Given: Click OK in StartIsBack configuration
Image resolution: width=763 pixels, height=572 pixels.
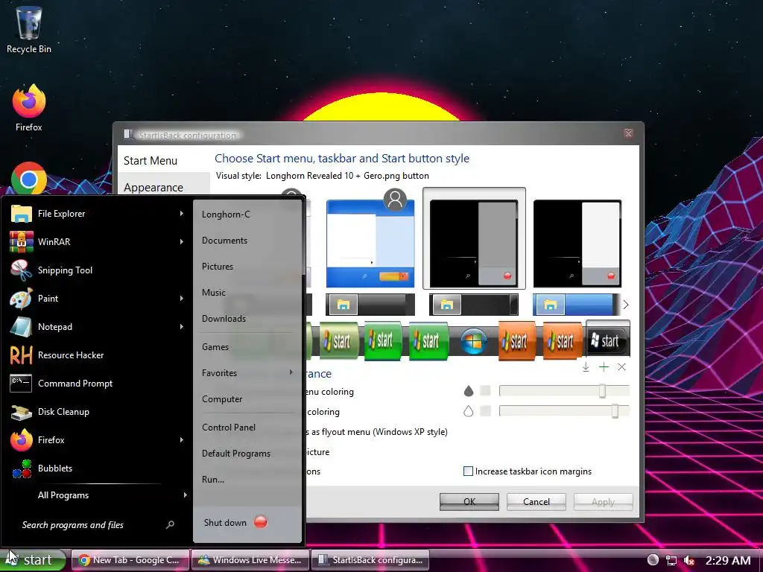Looking at the screenshot, I should (469, 501).
